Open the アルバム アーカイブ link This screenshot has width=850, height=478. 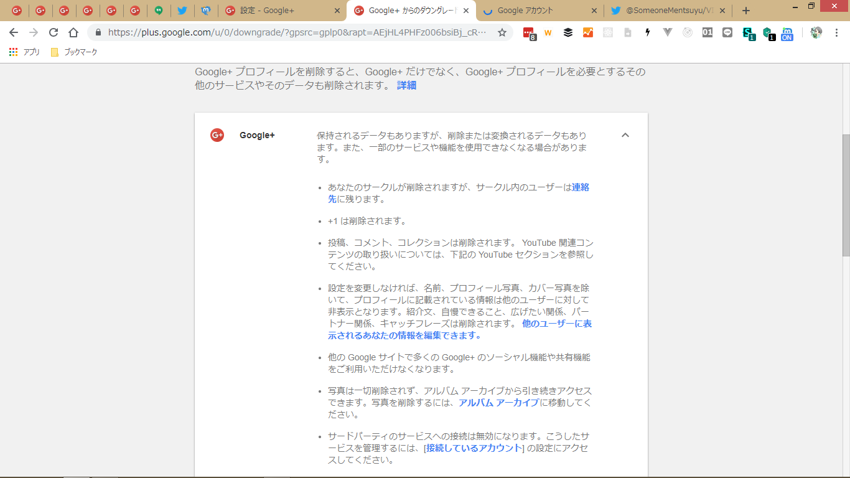pos(498,403)
